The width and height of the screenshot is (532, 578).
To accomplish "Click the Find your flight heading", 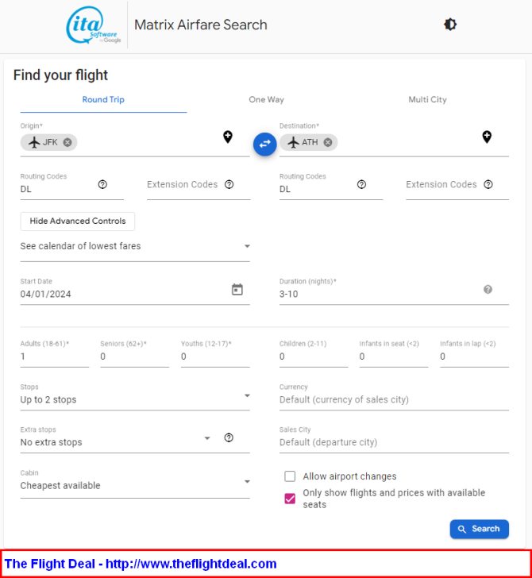I will click(60, 75).
